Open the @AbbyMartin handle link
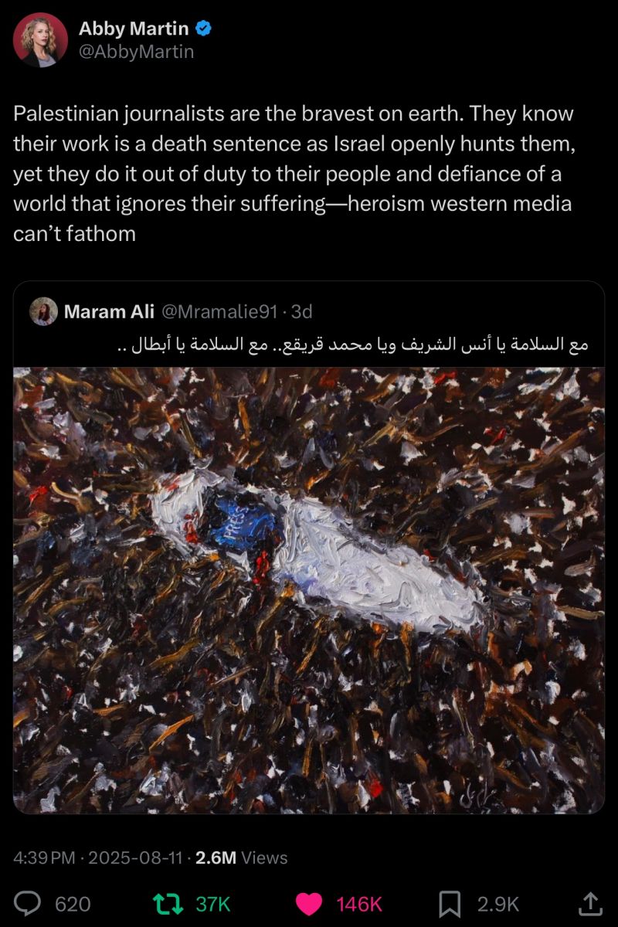This screenshot has width=618, height=927. (137, 53)
